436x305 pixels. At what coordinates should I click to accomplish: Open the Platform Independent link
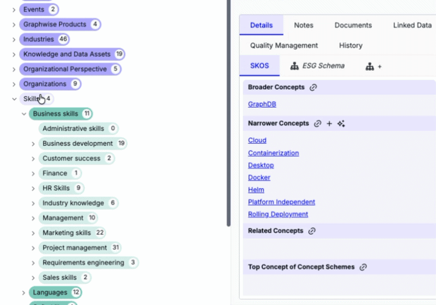pos(282,202)
